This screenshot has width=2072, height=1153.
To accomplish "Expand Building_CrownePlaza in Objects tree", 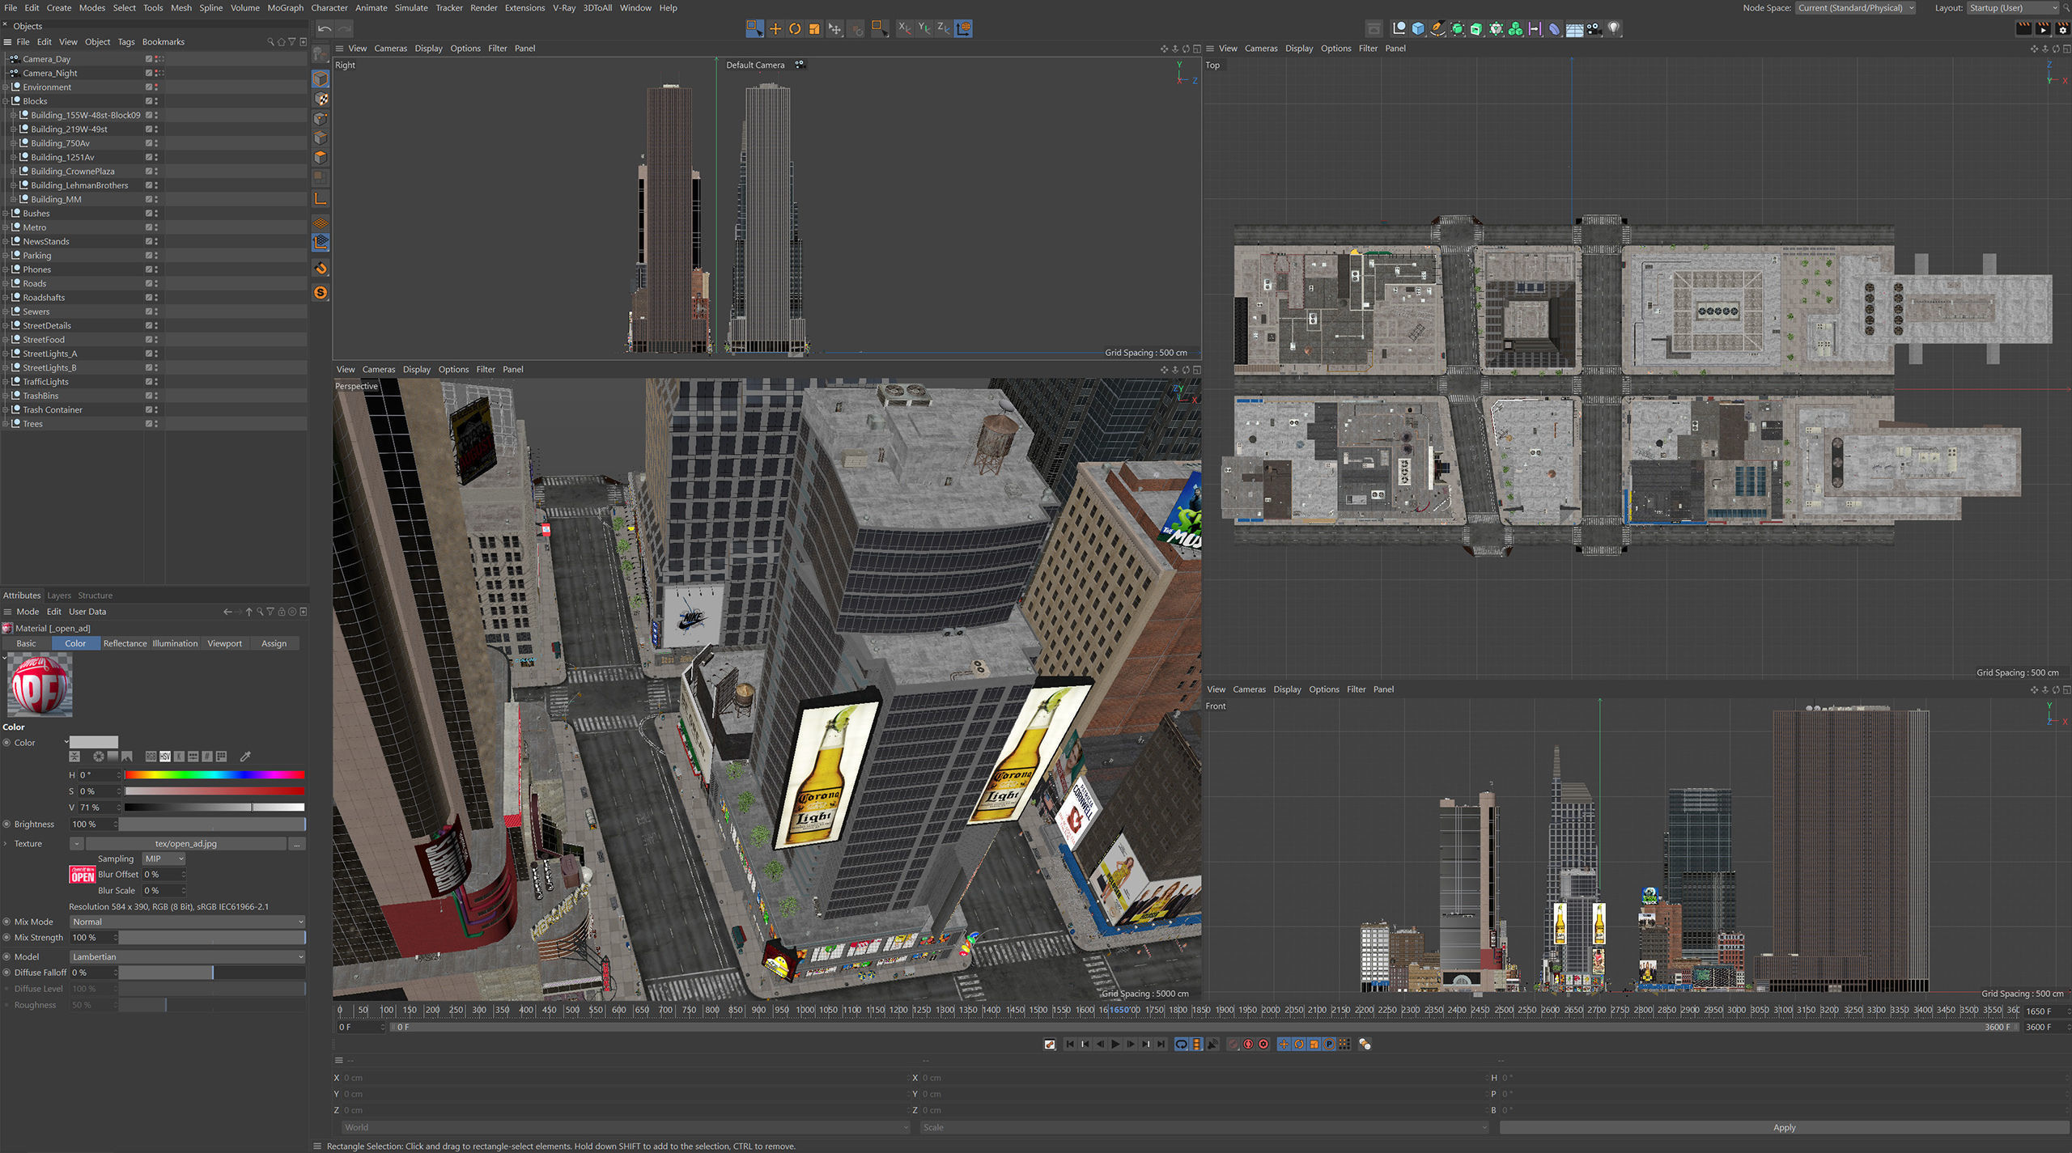I will (x=14, y=171).
